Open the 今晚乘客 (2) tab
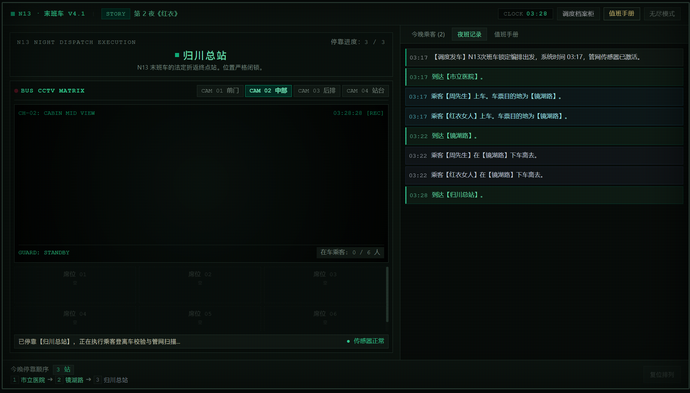 428,34
